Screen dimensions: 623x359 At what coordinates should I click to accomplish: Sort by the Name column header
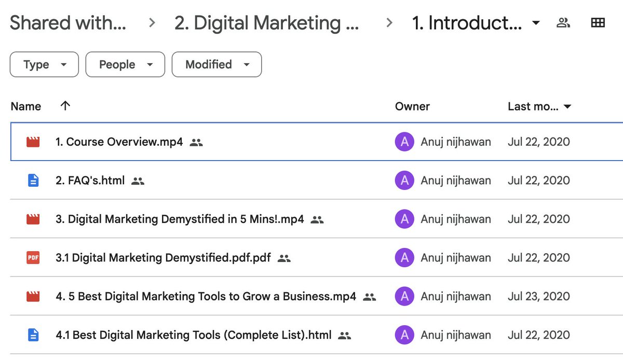26,106
